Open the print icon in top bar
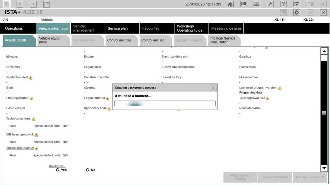 tap(257, 4)
